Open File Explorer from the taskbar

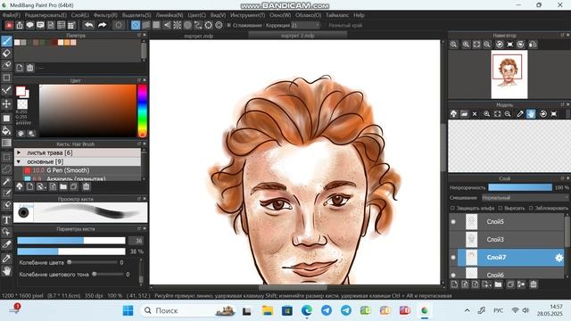click(x=268, y=310)
